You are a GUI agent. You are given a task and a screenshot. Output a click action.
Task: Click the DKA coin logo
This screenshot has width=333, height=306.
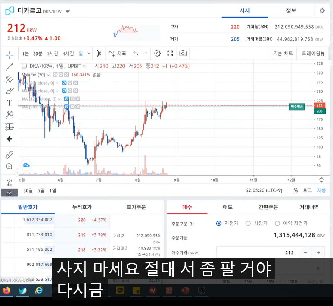10,10
